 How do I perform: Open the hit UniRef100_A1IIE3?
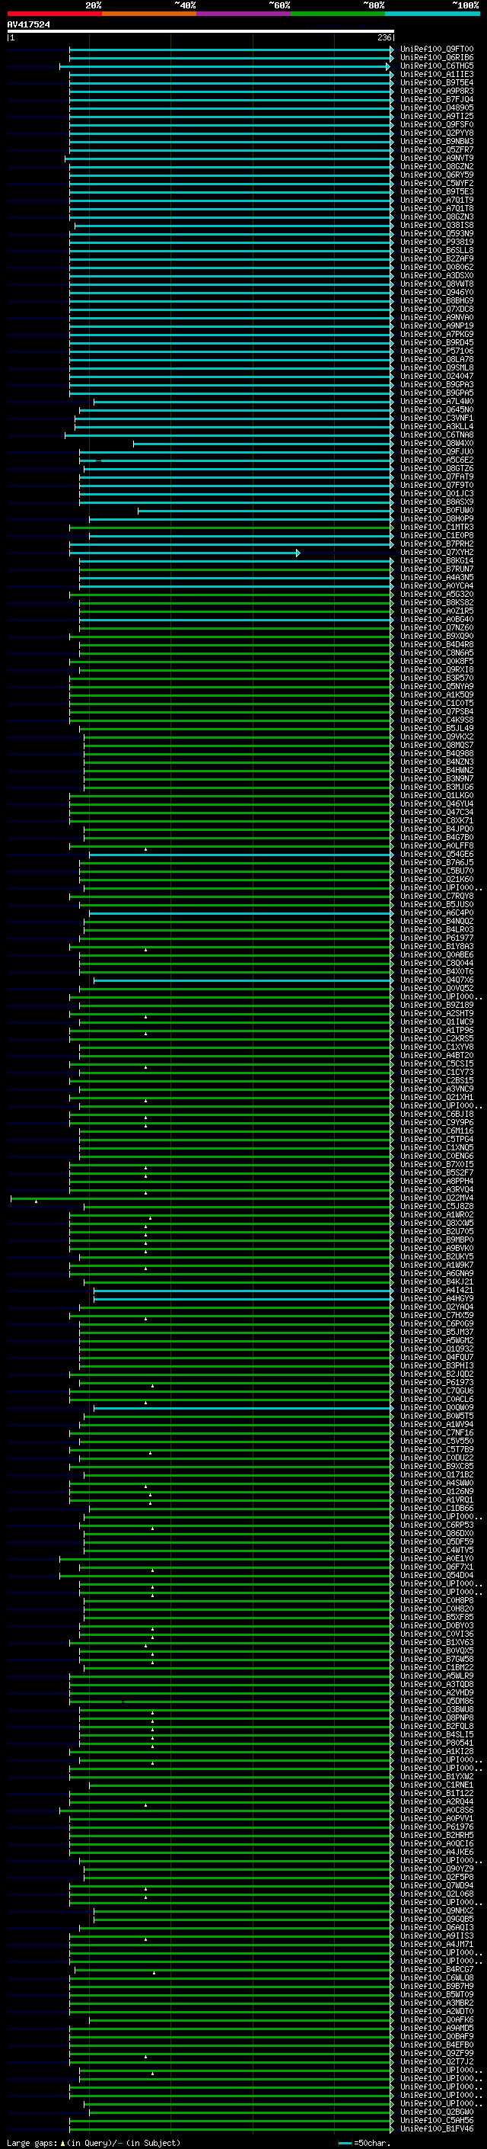click(x=436, y=74)
